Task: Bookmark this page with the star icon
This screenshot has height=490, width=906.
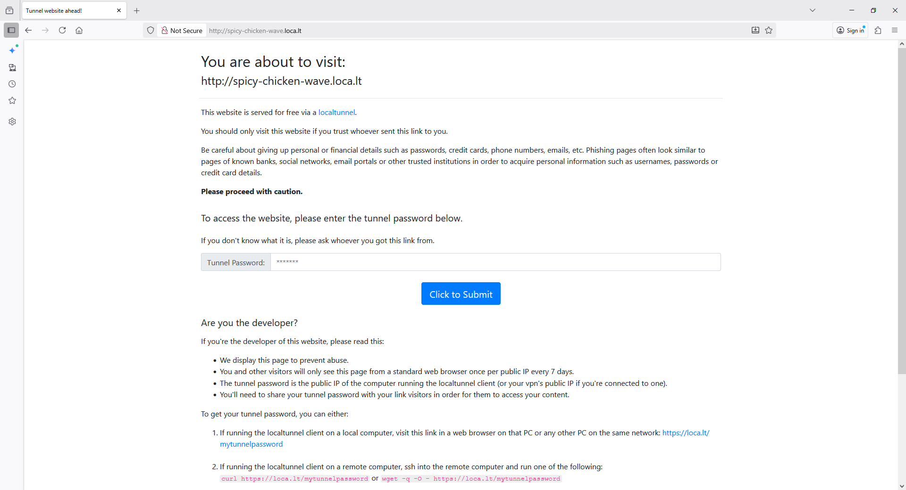Action: coord(769,30)
